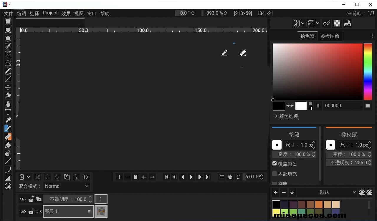Select the Paint Bucket fill tool

pyautogui.click(x=8, y=145)
